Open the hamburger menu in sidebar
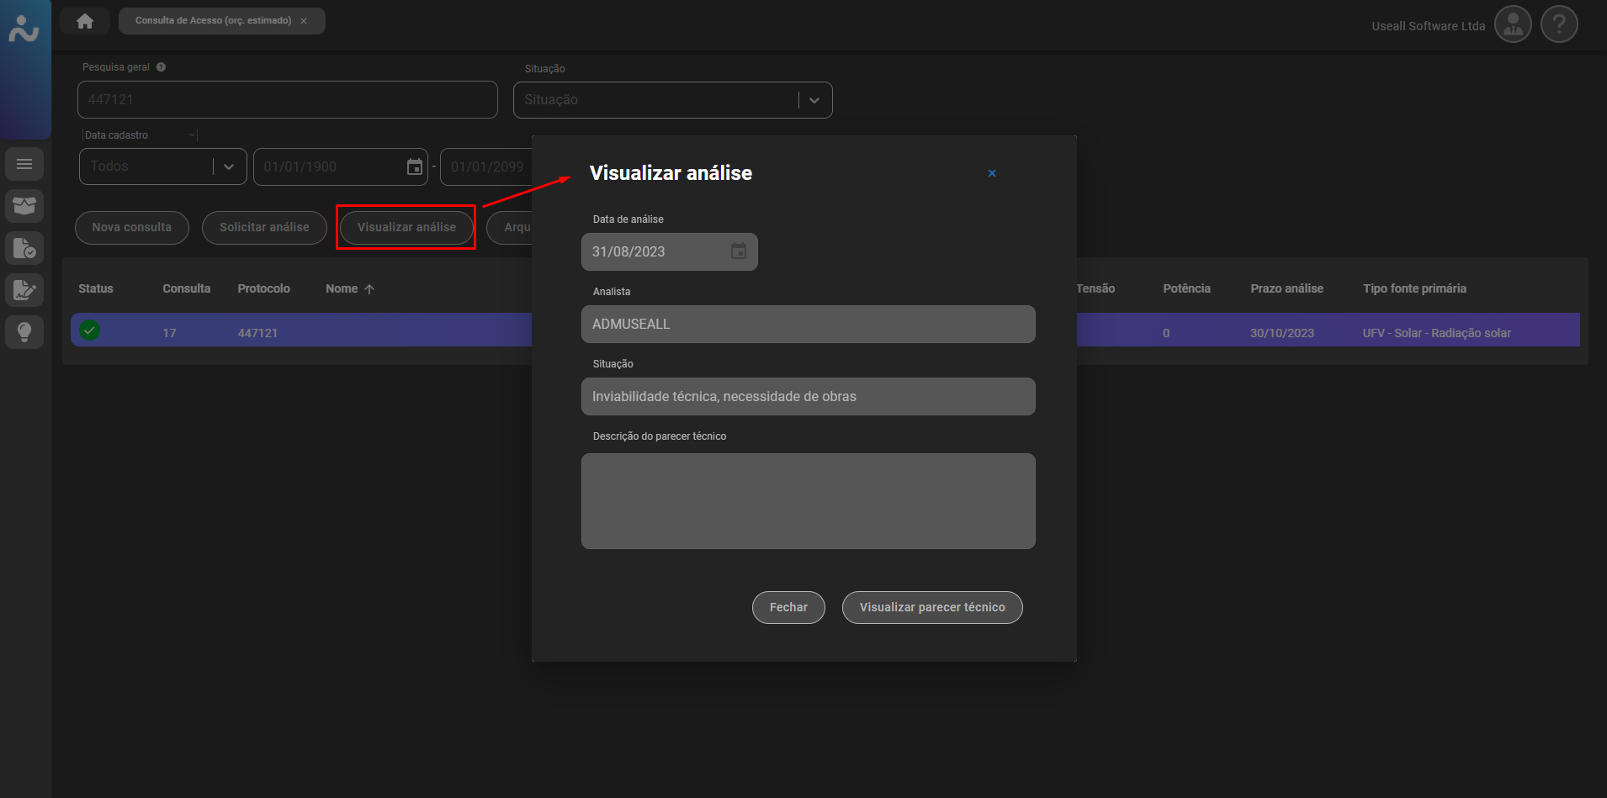The height and width of the screenshot is (798, 1607). (x=24, y=164)
